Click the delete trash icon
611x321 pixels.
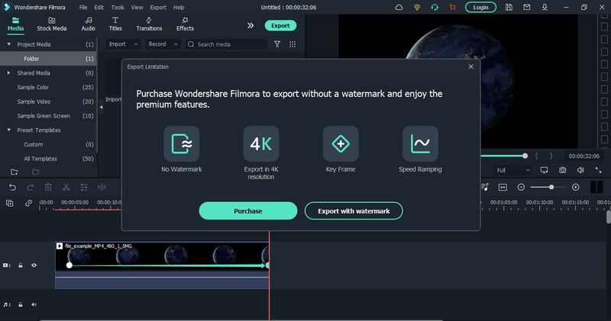pyautogui.click(x=48, y=188)
